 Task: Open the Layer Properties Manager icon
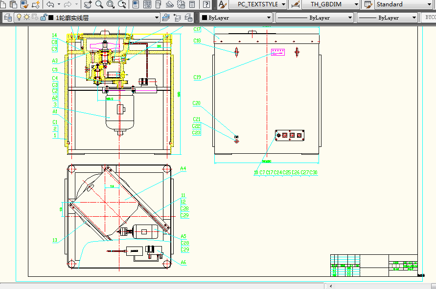(8, 18)
